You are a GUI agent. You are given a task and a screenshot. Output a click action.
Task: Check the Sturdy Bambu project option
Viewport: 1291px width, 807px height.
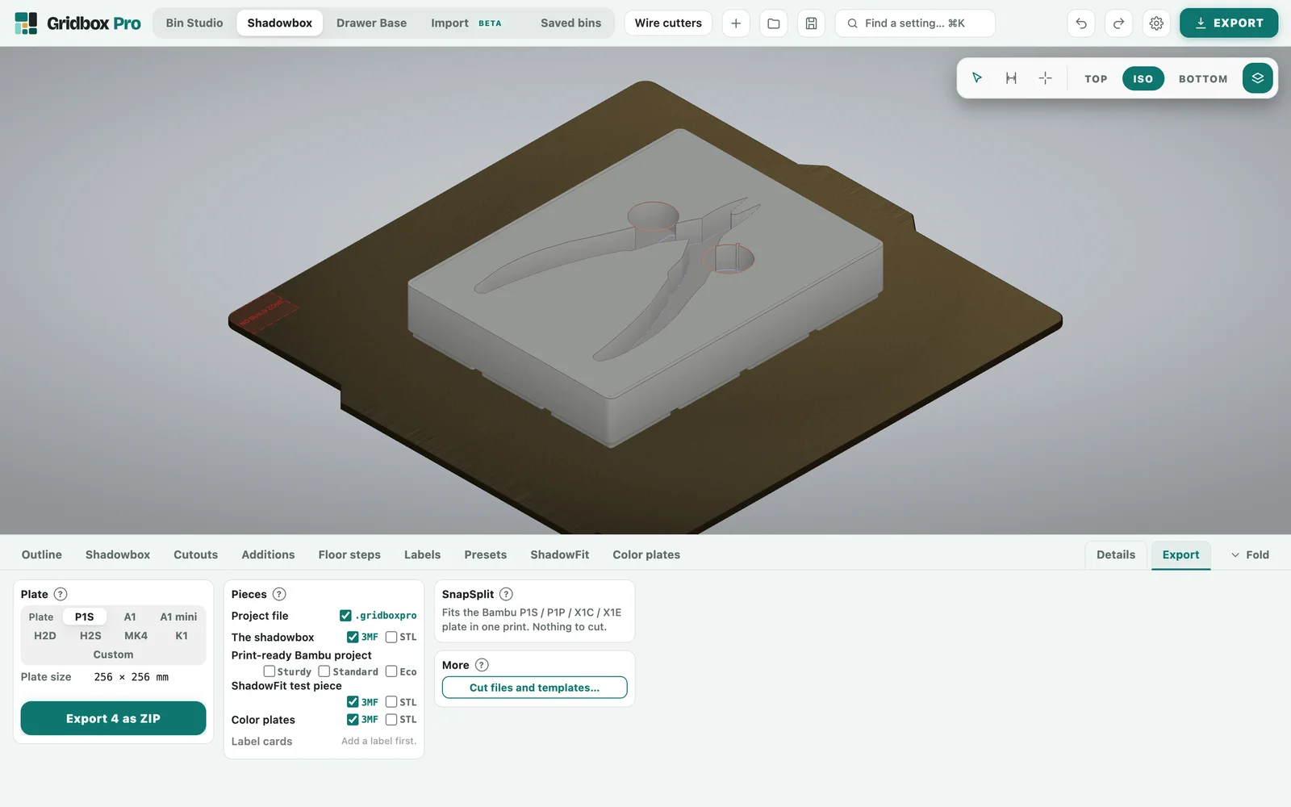point(269,671)
